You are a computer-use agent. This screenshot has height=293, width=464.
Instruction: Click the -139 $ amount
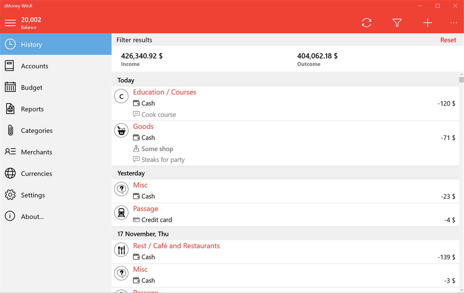pyautogui.click(x=446, y=257)
